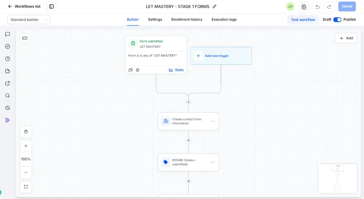364x199 pixels.
Task: Open the Settings tab
Action: click(155, 19)
